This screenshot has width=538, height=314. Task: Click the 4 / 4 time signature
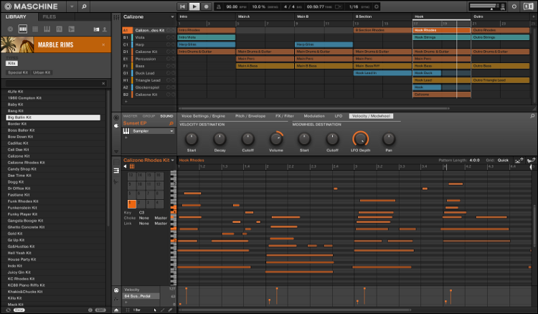[x=289, y=6]
